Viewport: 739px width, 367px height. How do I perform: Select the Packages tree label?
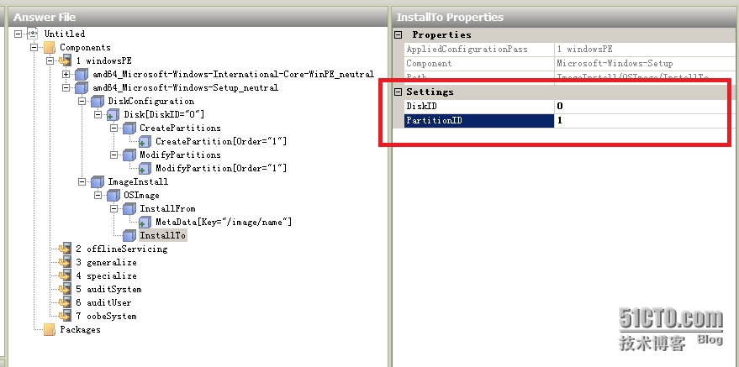click(x=80, y=329)
